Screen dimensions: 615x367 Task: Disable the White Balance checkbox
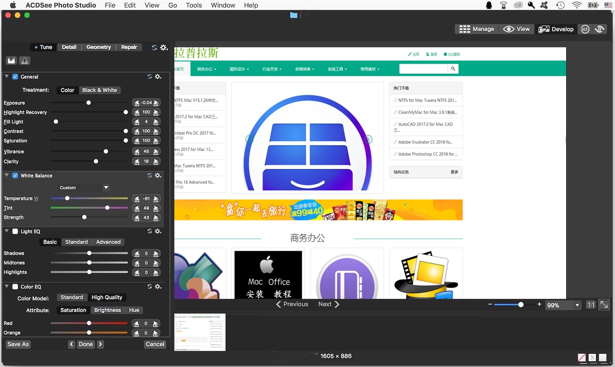[x=15, y=175]
